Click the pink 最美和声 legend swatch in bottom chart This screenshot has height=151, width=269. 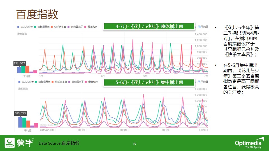(x=86, y=82)
